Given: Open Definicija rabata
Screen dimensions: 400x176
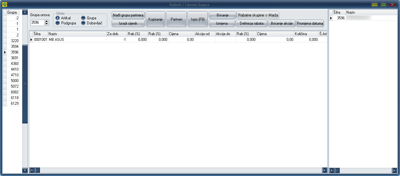Looking at the screenshot, I should coord(252,23).
